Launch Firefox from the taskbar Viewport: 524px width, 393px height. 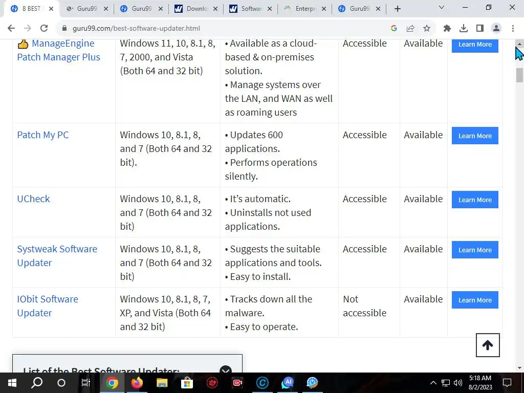click(137, 383)
